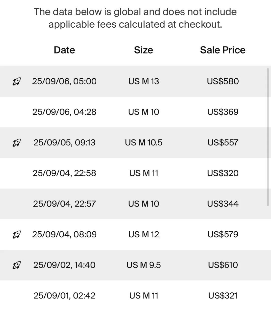Click the Size column header

click(144, 50)
